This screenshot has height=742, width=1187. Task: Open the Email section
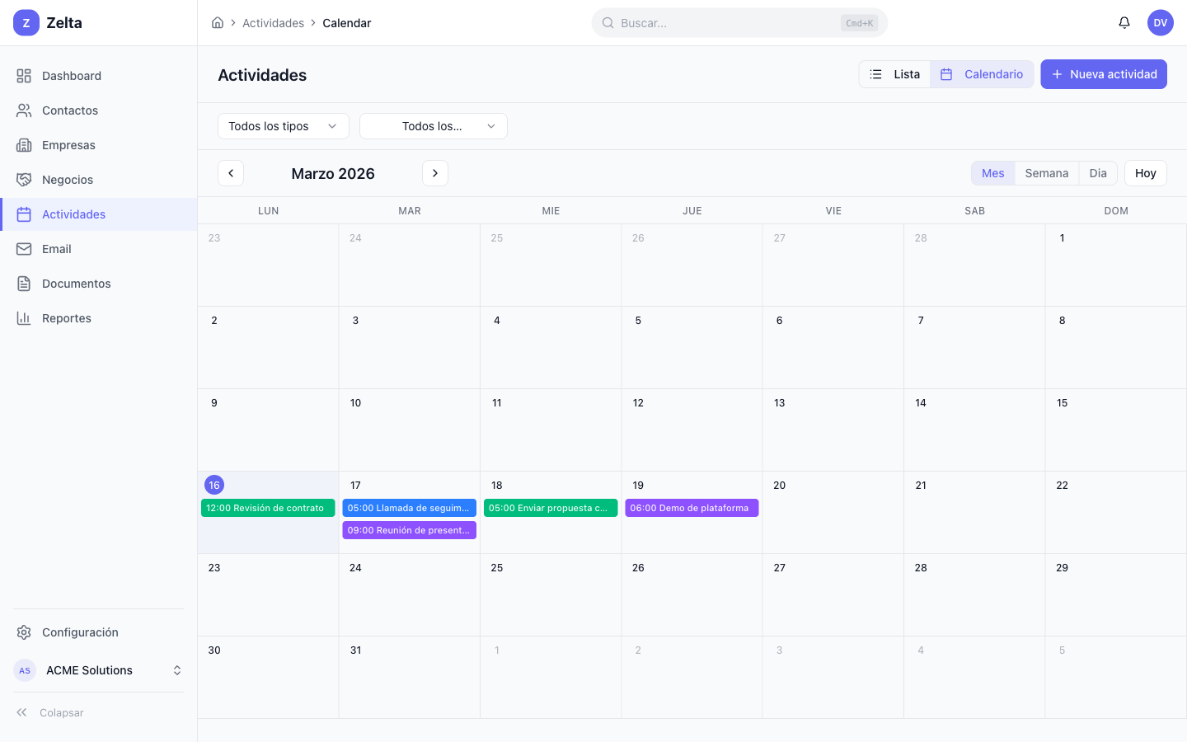[56, 248]
